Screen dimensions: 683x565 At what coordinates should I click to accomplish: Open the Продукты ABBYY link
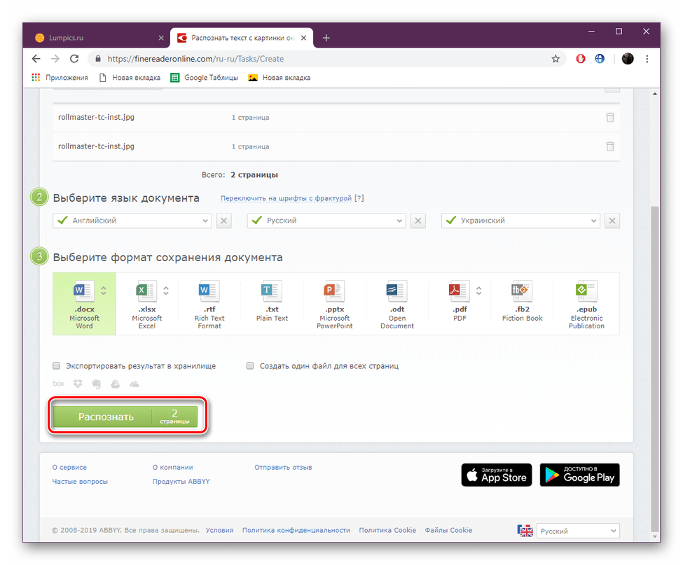[181, 482]
